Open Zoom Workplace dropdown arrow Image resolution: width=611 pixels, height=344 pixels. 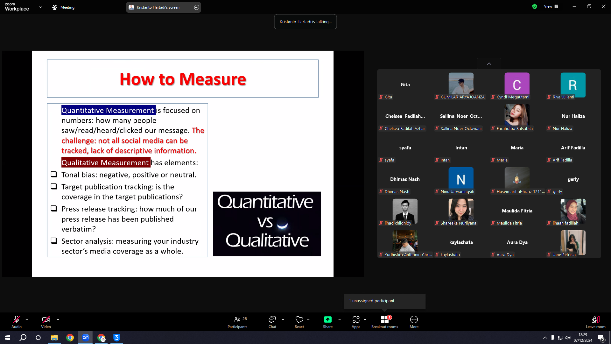tap(41, 7)
